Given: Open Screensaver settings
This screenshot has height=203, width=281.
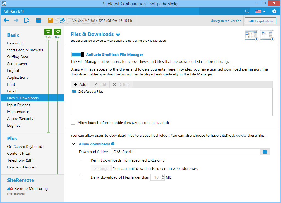Looking at the screenshot, I should 17,64.
